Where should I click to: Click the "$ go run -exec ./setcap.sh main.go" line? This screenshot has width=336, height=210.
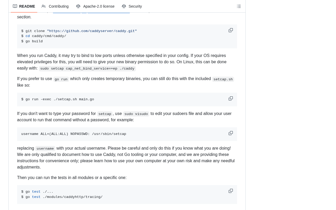[x=58, y=99]
